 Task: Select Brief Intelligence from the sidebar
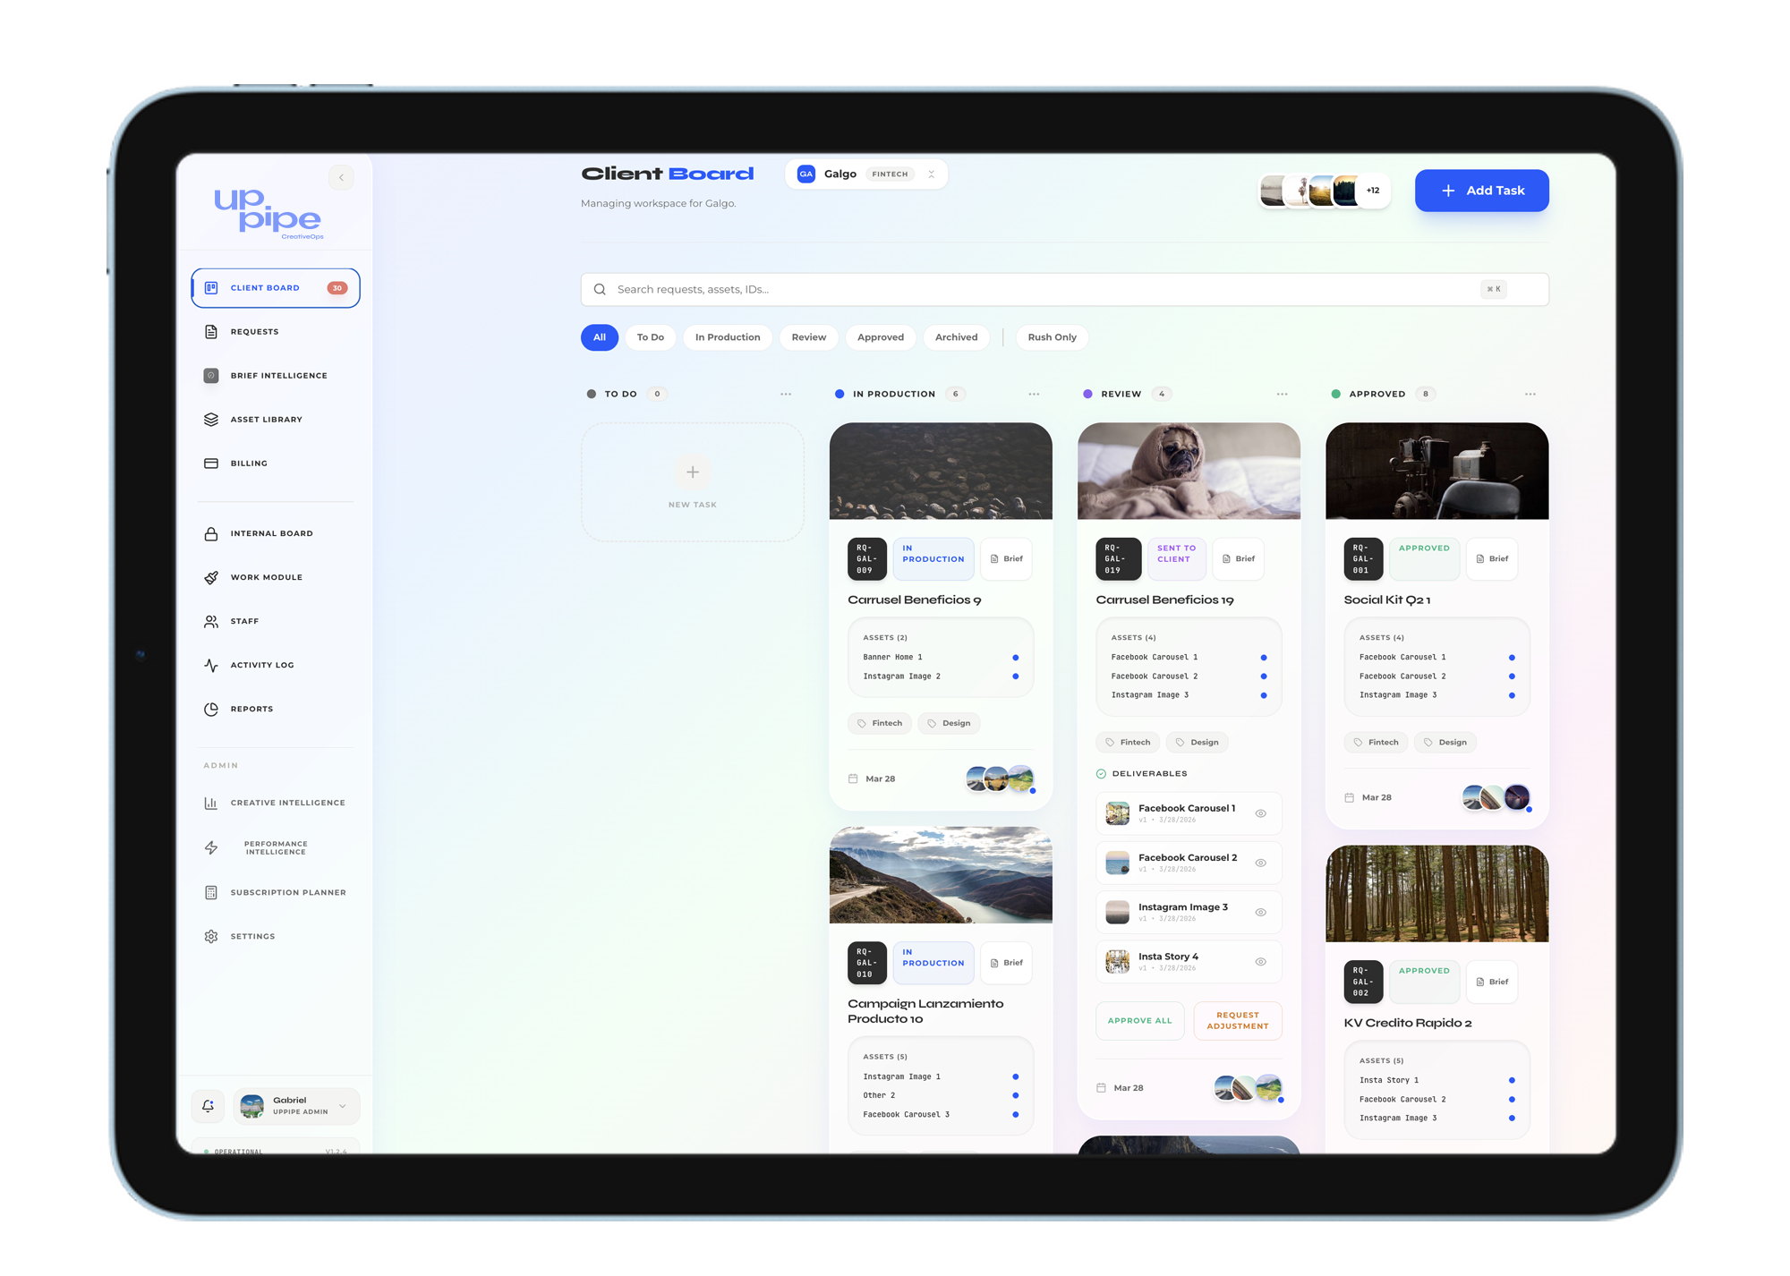coord(277,375)
